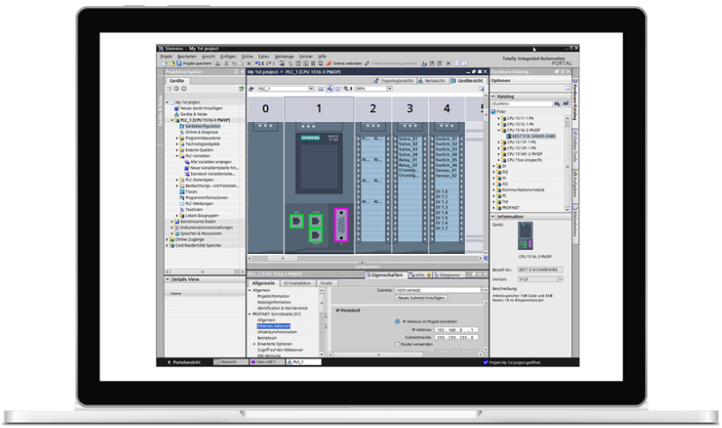Click vertical split editor icon in main toolbar
Screen dimensions: 722x428
pyautogui.click(x=465, y=63)
